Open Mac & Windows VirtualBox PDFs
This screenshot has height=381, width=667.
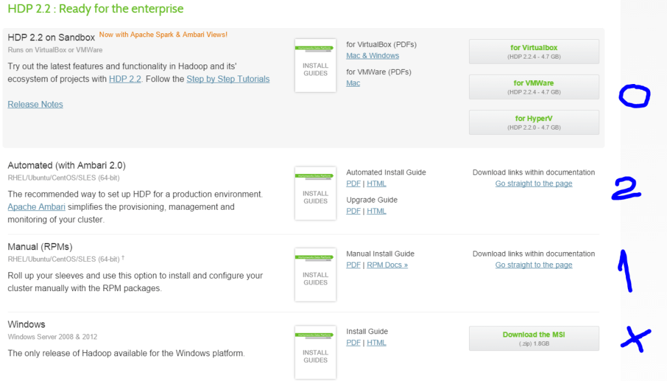(372, 55)
